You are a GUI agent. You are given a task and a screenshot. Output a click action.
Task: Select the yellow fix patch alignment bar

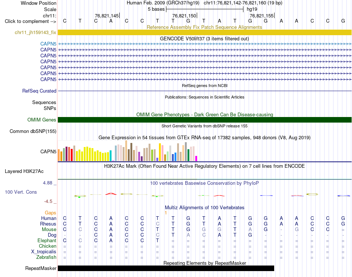[205, 32]
